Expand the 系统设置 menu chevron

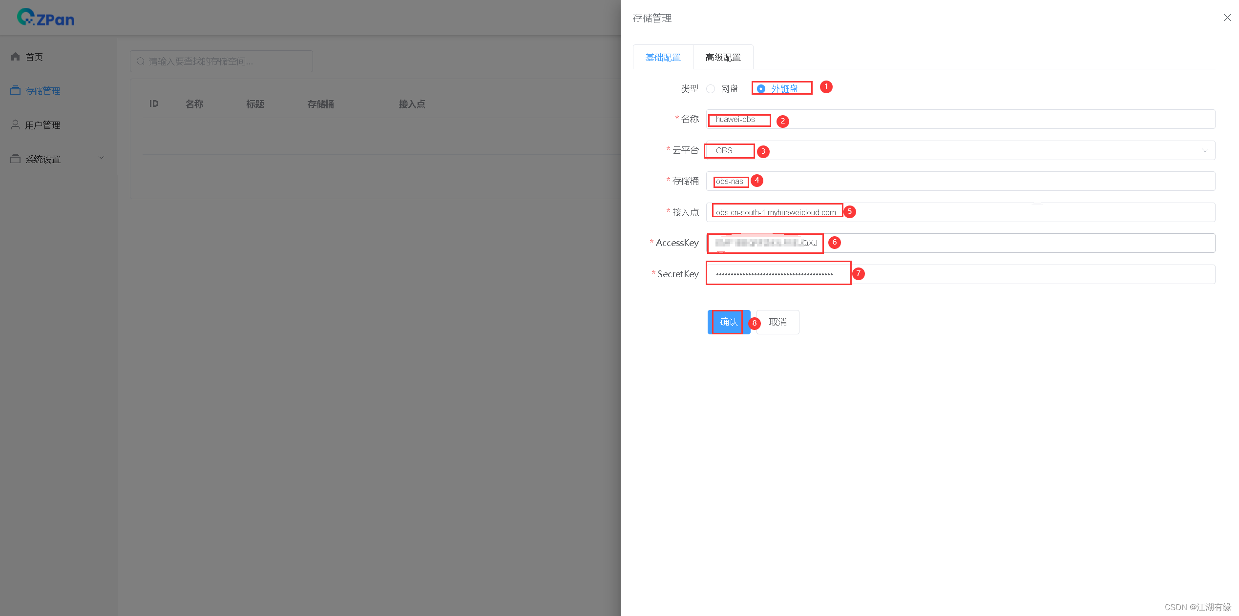[102, 158]
